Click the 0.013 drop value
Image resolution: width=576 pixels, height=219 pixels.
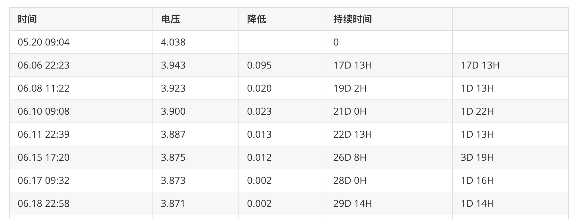(259, 134)
